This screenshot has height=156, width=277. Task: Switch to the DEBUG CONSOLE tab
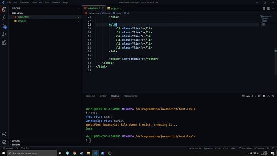point(131,96)
